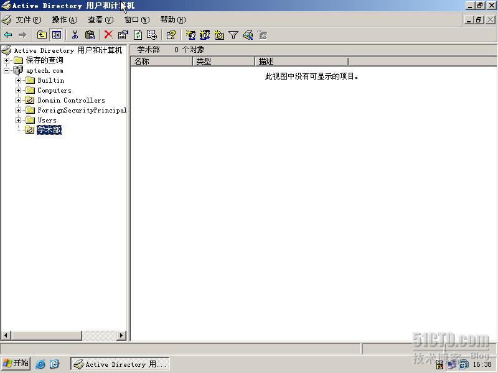This screenshot has width=498, height=373.
Task: Open Properties from the toolbar
Action: pos(123,35)
